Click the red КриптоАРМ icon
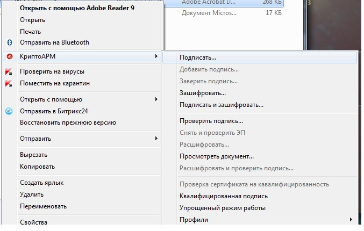Screen dimensions: 364x231 tap(10, 56)
